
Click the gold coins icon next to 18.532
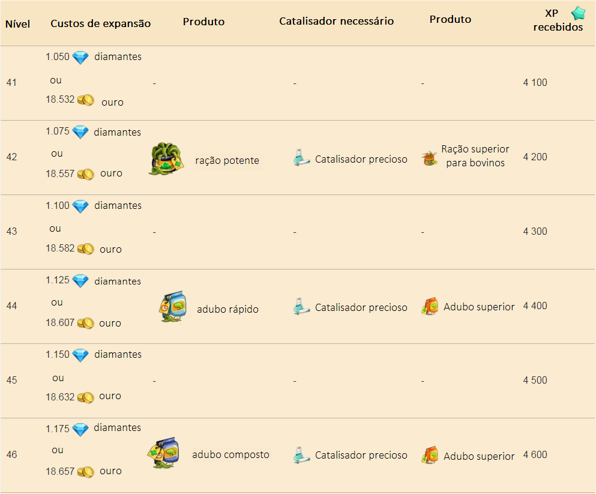pyautogui.click(x=86, y=100)
